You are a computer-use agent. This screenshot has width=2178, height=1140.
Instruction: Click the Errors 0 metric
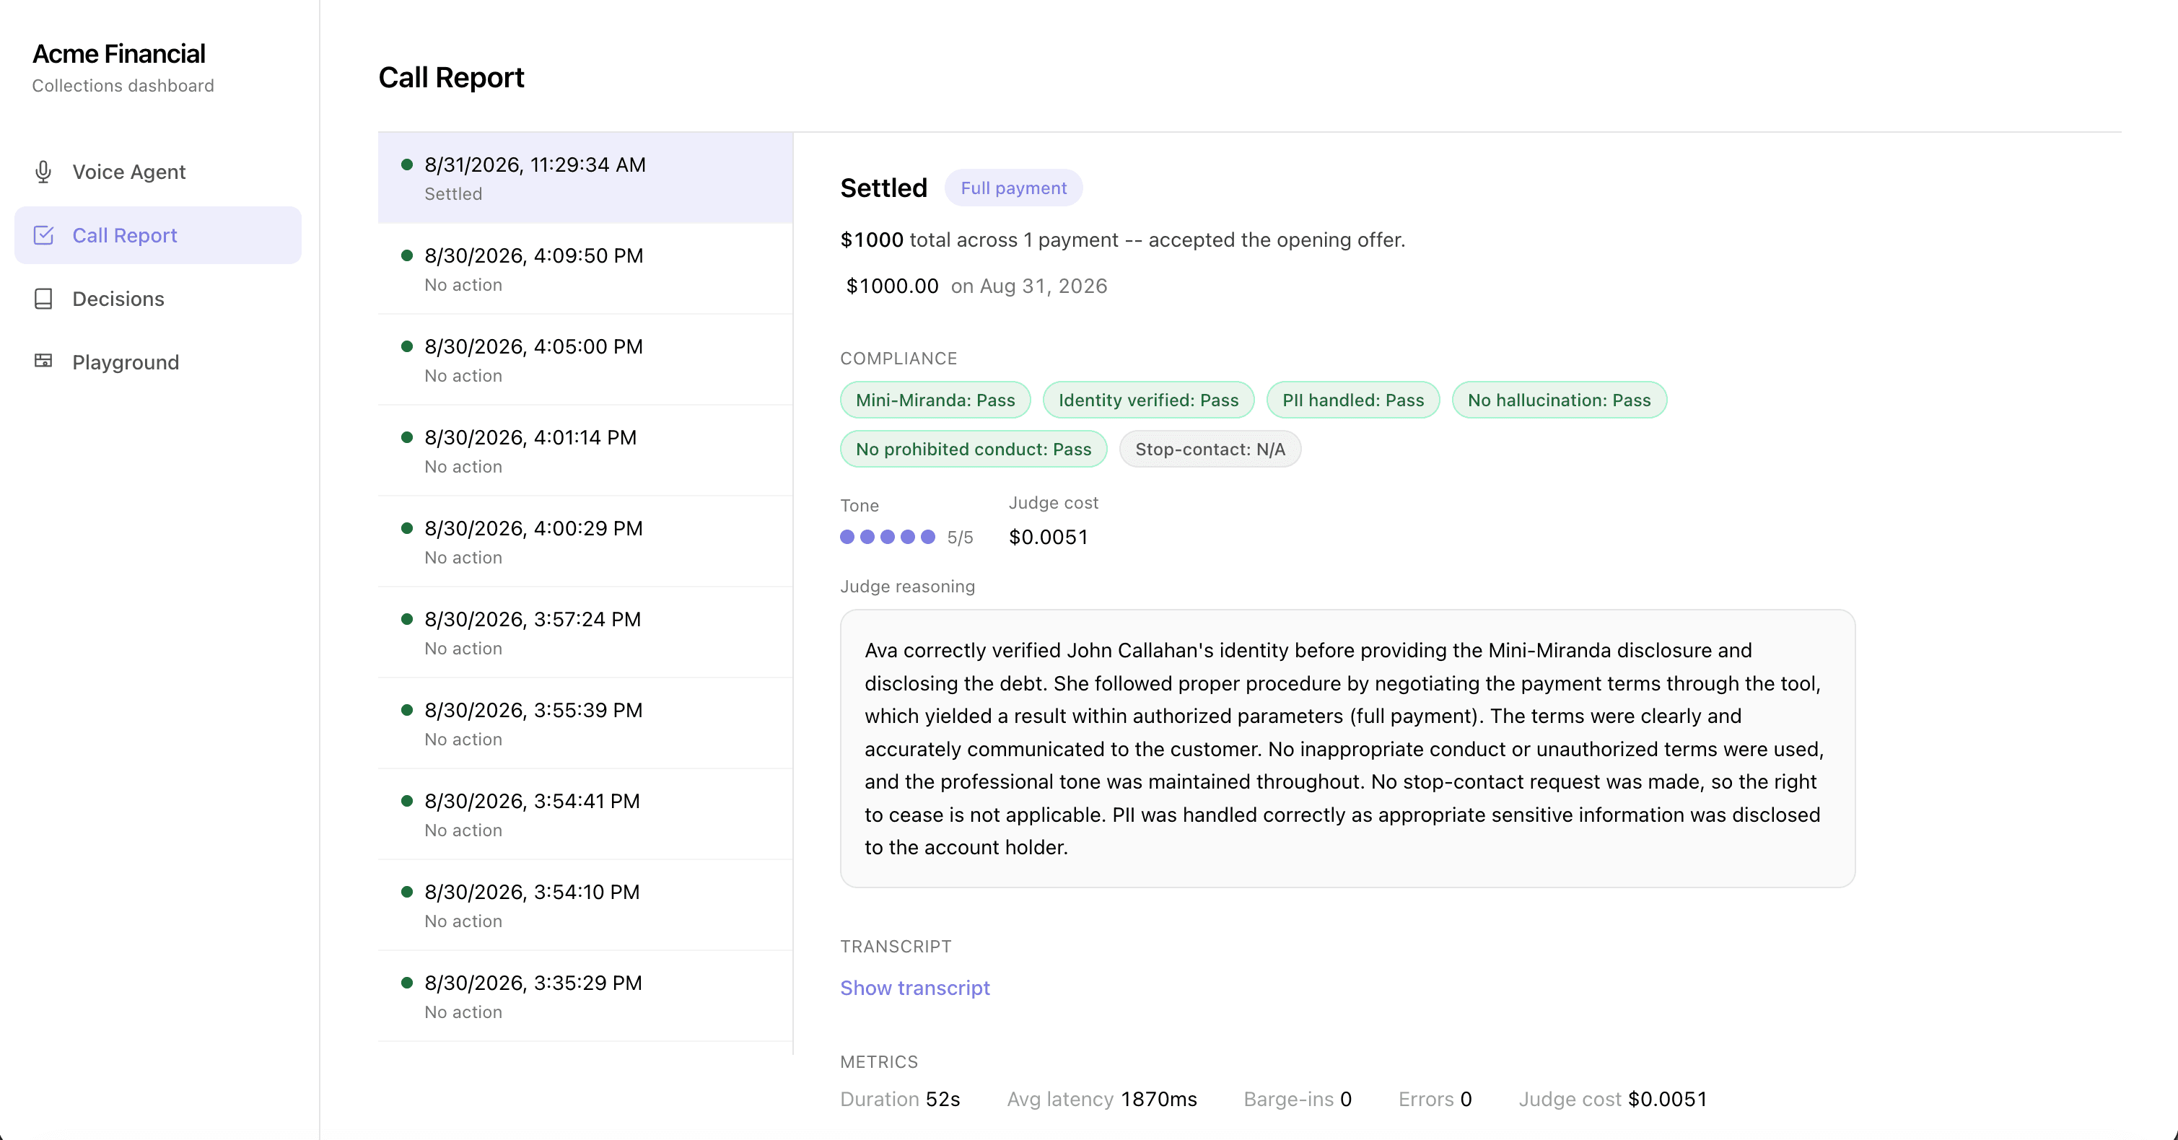[1435, 1100]
